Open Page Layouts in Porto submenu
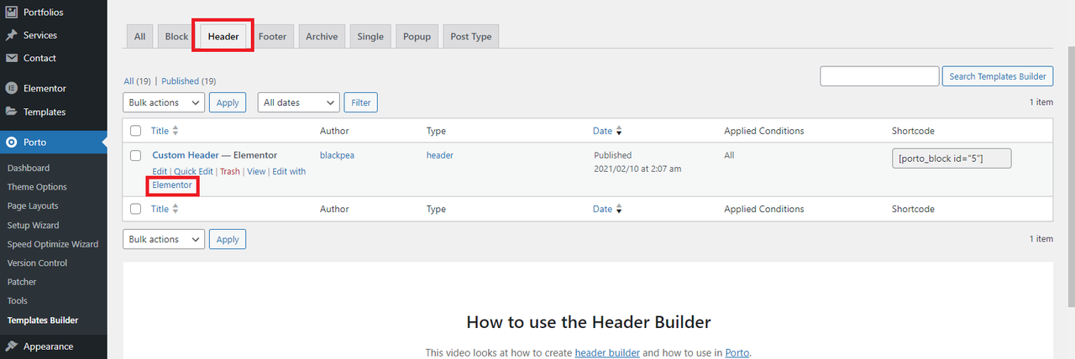 click(33, 206)
